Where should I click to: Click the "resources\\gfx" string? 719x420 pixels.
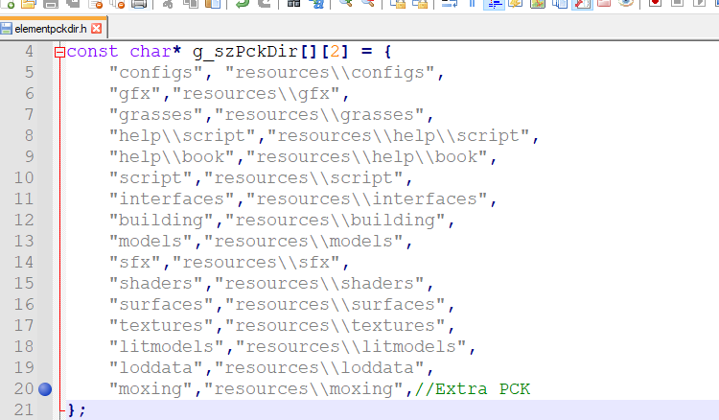coord(257,94)
